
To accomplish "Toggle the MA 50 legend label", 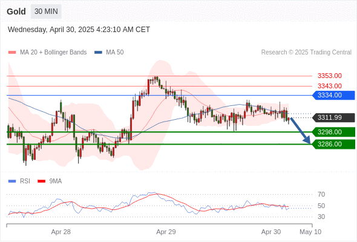I will point(115,53).
